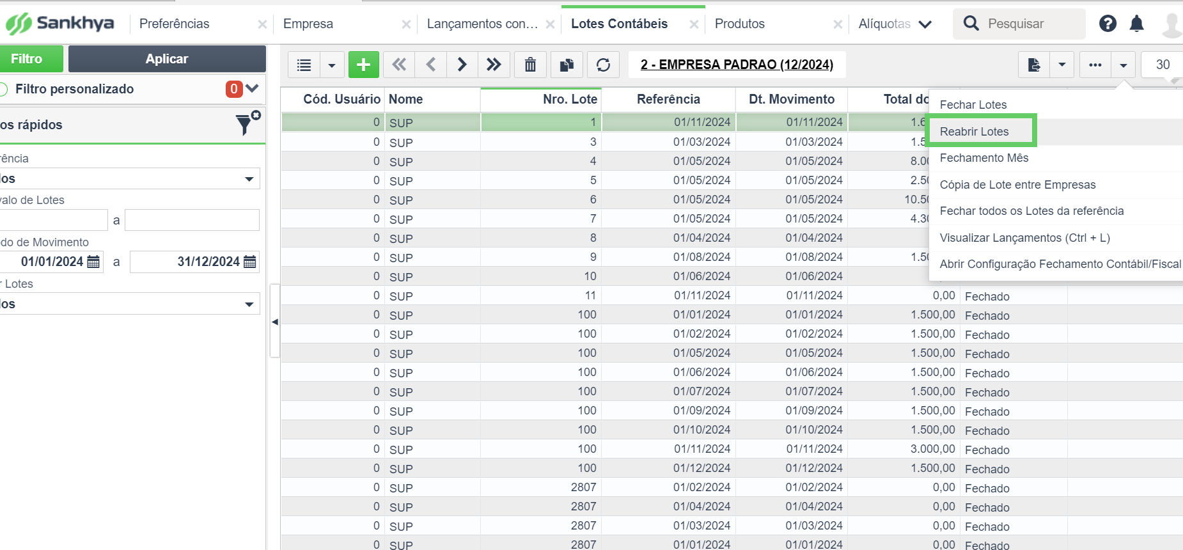
Task: Click the search magnifier icon
Action: (971, 24)
